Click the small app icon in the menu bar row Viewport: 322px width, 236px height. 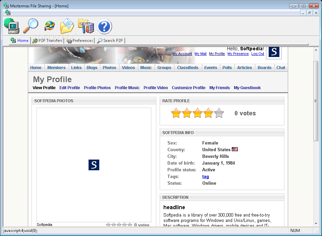[8, 12]
